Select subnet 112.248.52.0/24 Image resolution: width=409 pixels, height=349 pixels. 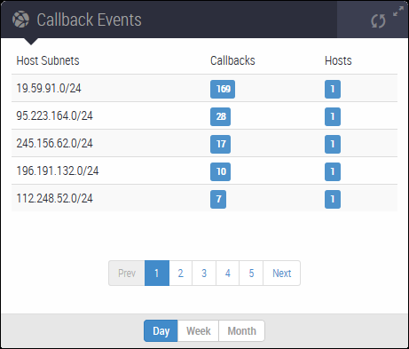click(54, 198)
